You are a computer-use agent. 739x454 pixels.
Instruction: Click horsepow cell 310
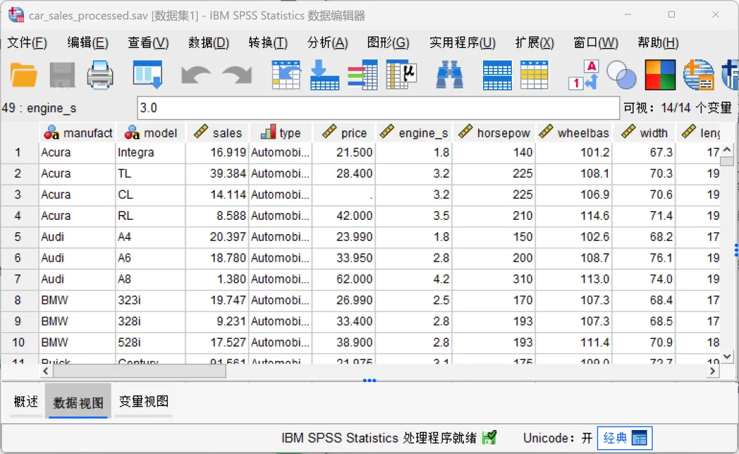(493, 279)
